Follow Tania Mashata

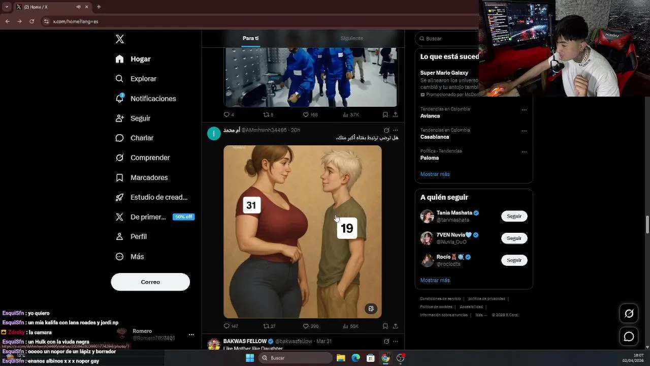point(514,216)
